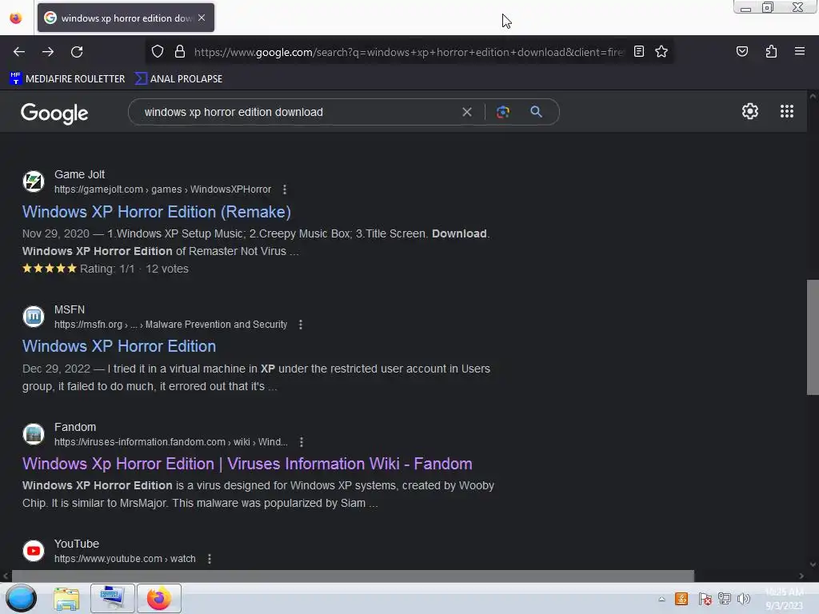Open file explorer folder on taskbar
The height and width of the screenshot is (614, 819).
click(x=67, y=598)
